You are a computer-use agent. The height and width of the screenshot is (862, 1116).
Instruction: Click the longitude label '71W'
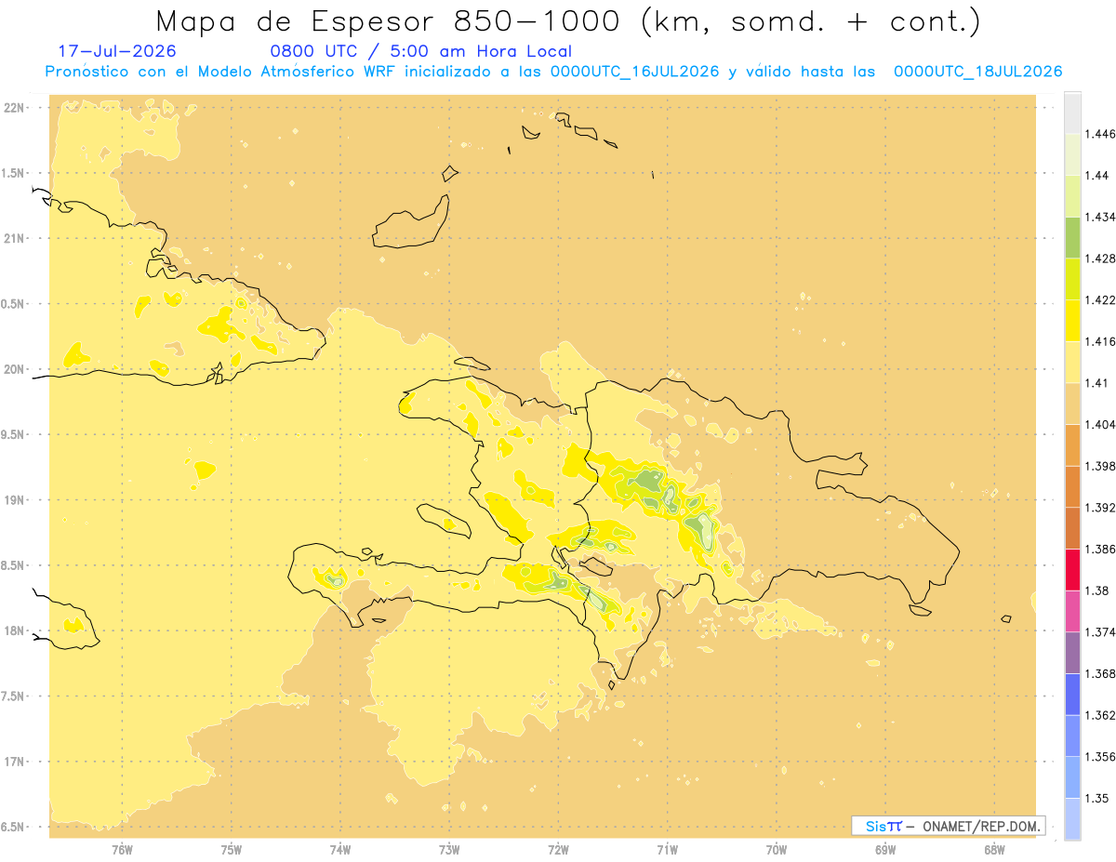pos(667,849)
